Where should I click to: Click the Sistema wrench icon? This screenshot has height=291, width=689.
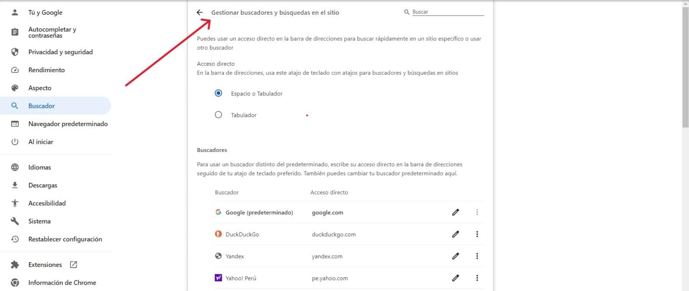pos(14,221)
